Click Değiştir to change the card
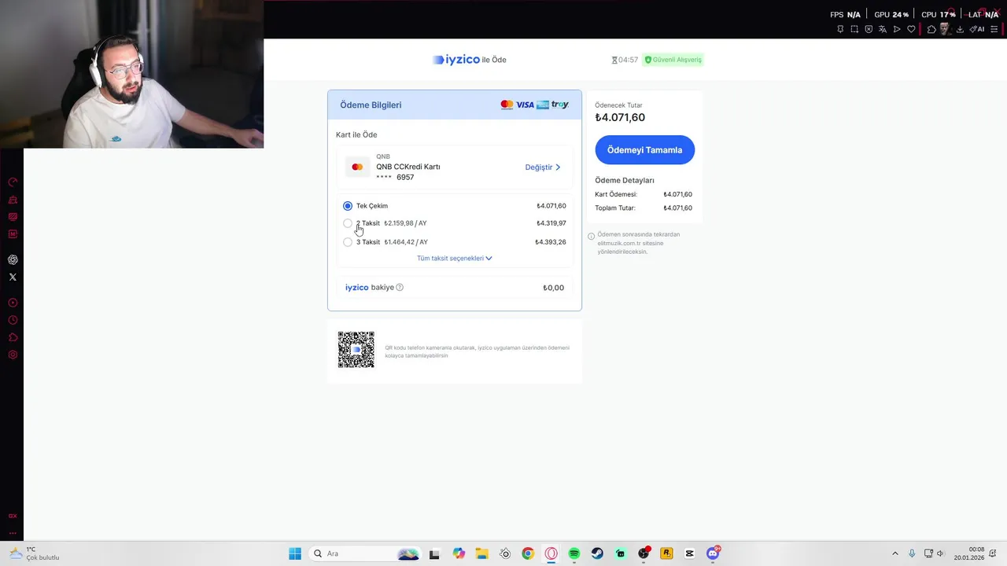The height and width of the screenshot is (566, 1007). point(543,167)
